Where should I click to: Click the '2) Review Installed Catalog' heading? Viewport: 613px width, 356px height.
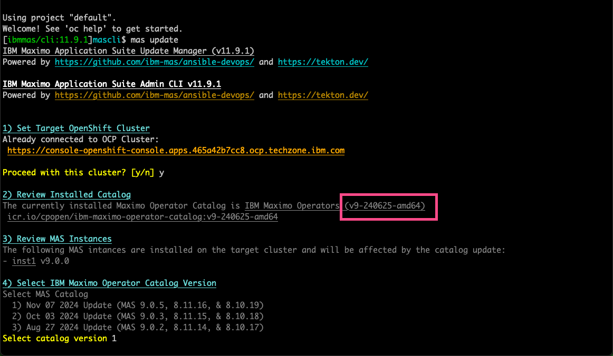pyautogui.click(x=67, y=195)
